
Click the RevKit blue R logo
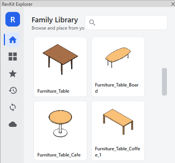[13, 19]
